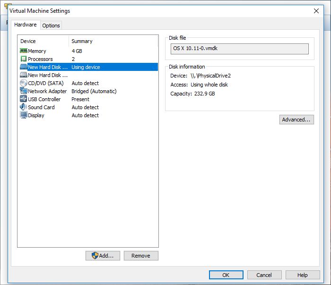Screen dimensions: 331x285
Task: Click the Bridged (Automatic) summary
Action: (94, 91)
